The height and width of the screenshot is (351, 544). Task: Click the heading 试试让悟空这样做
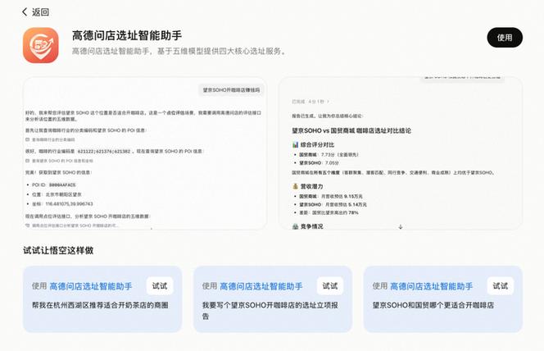pos(58,250)
